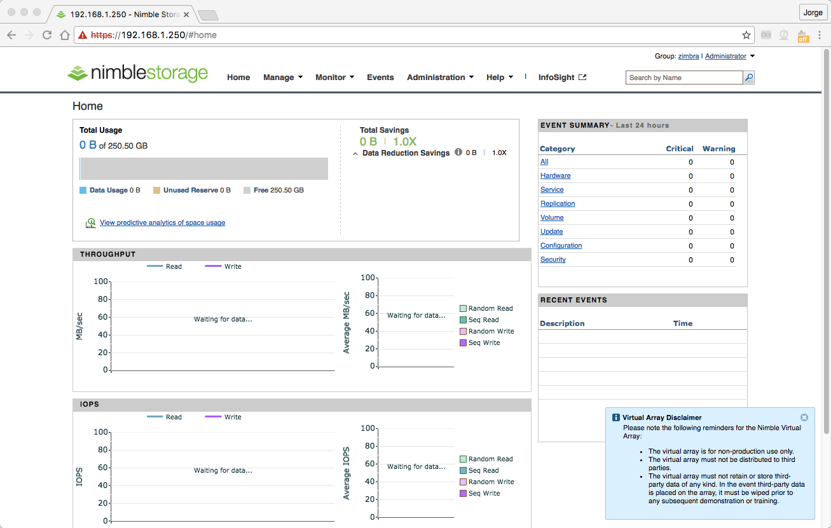Screen dimensions: 831x528
Task: Close the 192.168.1.250 browser tab
Action: (186, 14)
